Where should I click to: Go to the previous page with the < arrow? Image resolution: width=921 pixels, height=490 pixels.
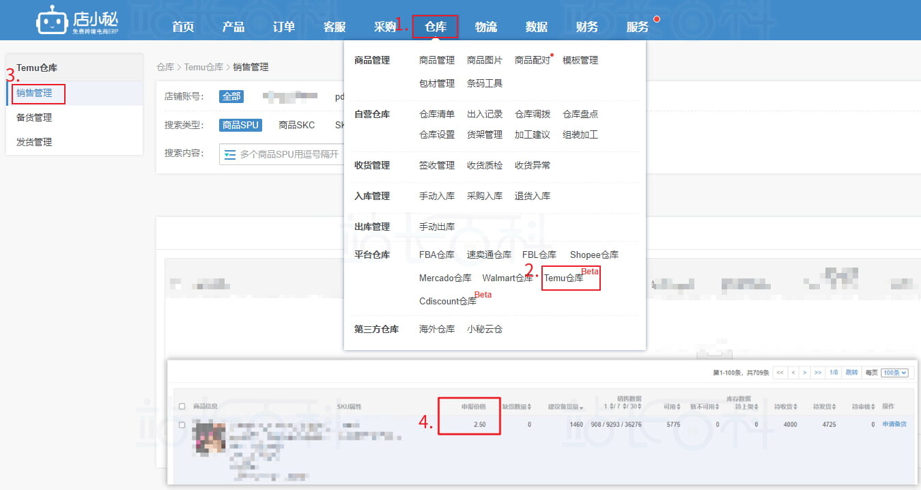click(x=793, y=373)
